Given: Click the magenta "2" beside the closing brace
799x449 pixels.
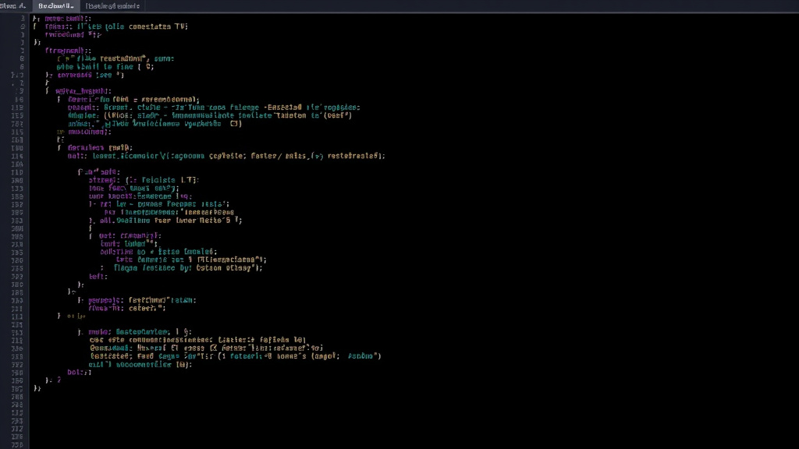Looking at the screenshot, I should [58, 380].
